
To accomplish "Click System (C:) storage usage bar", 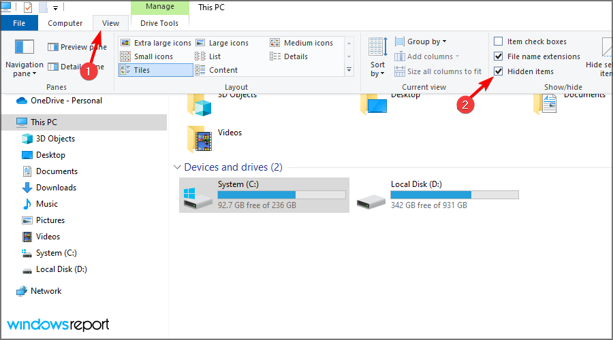I will click(x=281, y=194).
